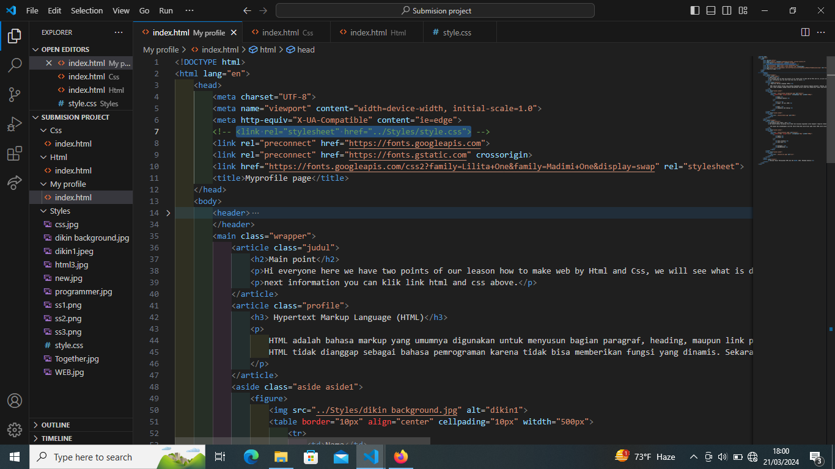Click the Live Share icon in the activity bar
Viewport: 835px width, 469px height.
point(15,183)
